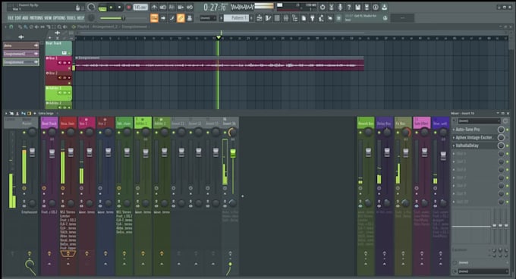Screen dimensions: 516x279
Task: Toggle the metronome icon
Action: (154, 7)
